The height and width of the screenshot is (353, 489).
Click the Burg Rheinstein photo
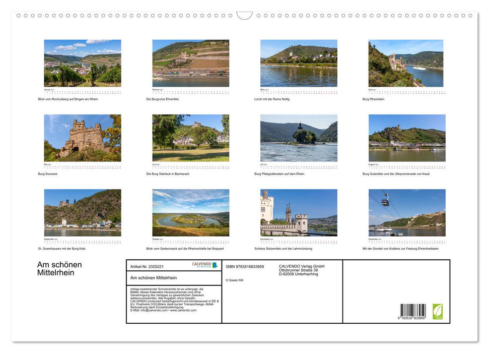point(406,63)
